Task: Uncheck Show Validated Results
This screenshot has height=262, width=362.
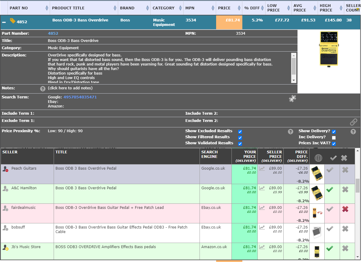Action: (x=240, y=144)
